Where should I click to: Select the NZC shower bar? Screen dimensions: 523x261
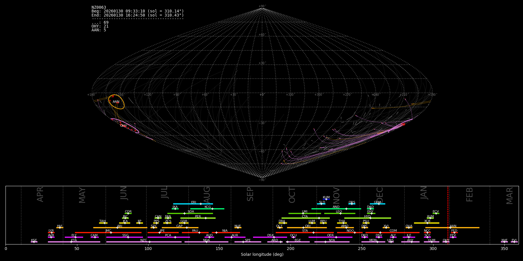tap(144, 242)
